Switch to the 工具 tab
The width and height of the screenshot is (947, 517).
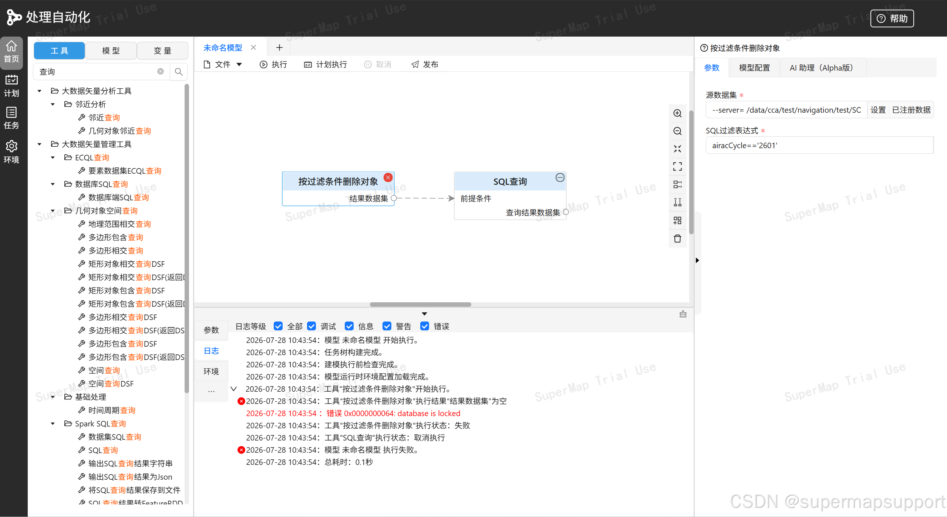click(x=59, y=51)
